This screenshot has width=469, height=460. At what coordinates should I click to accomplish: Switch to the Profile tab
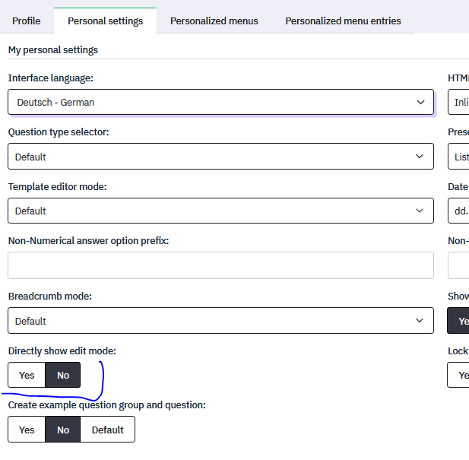[27, 21]
